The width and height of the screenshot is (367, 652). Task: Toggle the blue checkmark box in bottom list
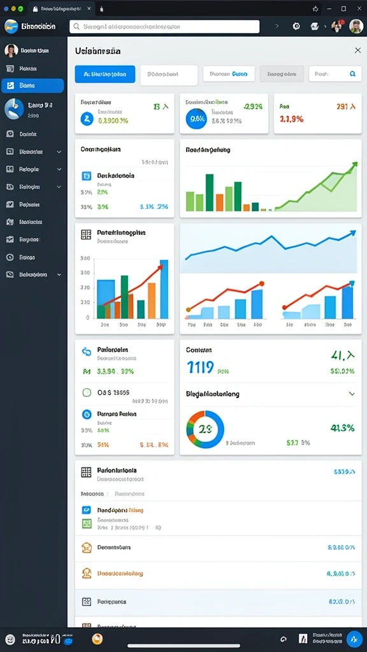[x=87, y=509]
